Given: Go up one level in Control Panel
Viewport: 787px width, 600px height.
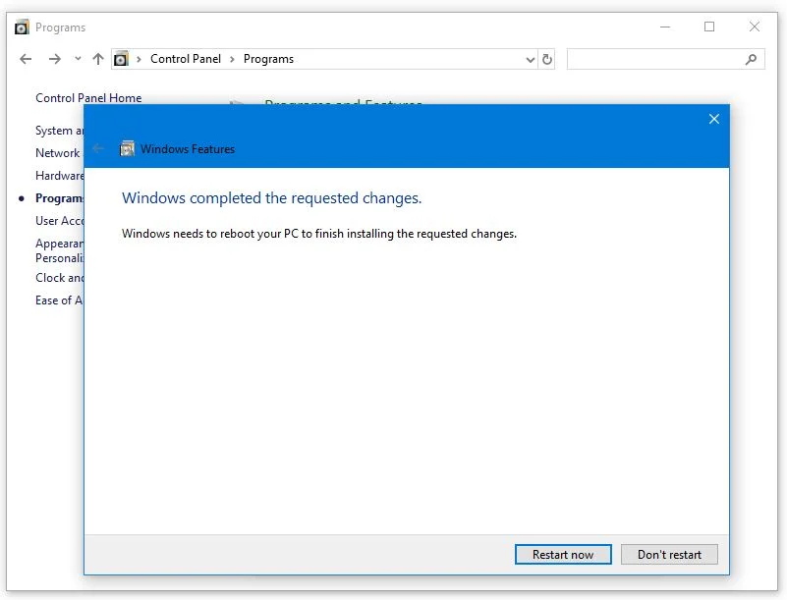Looking at the screenshot, I should tap(98, 59).
